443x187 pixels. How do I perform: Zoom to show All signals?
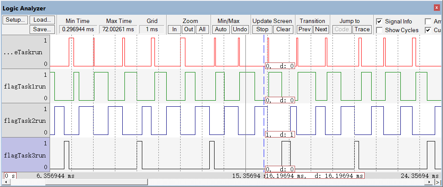pos(202,30)
